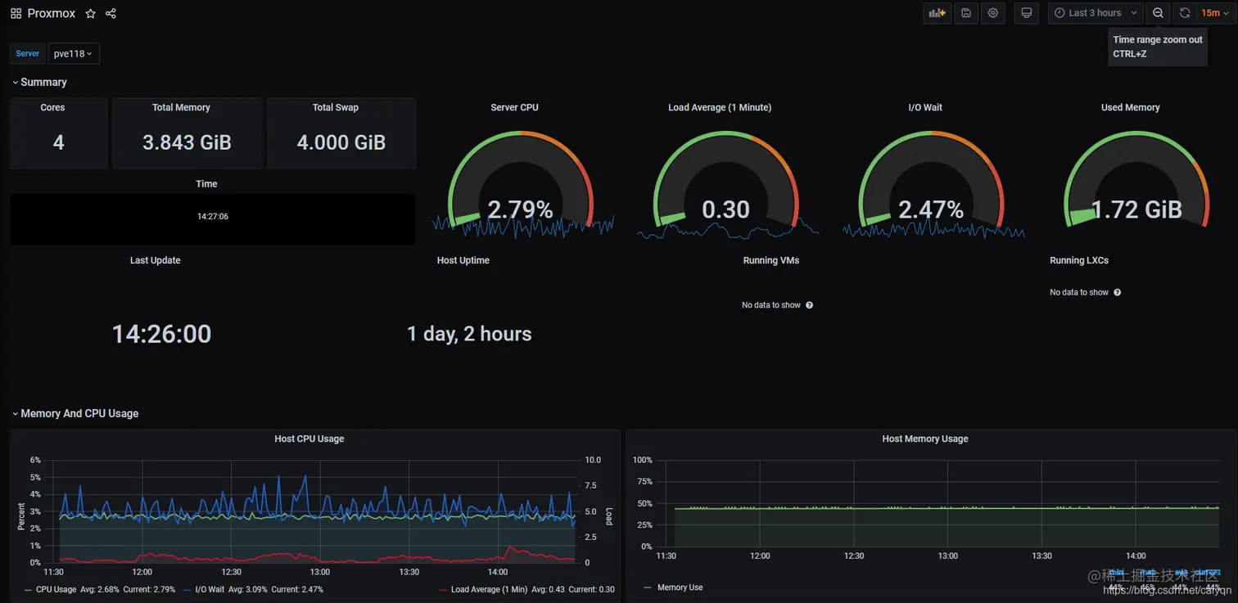This screenshot has height=603, width=1238.
Task: Click the Proxmox dashboard title
Action: coord(52,13)
